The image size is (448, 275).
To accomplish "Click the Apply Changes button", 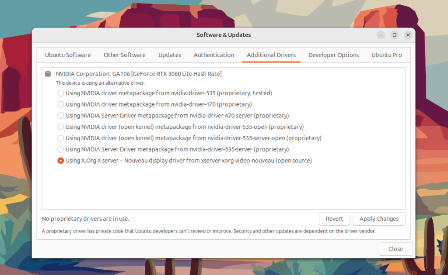I will tap(379, 219).
